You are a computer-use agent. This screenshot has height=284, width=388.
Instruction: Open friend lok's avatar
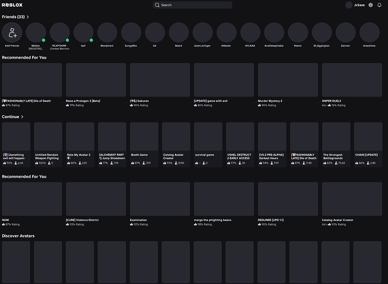[155, 32]
